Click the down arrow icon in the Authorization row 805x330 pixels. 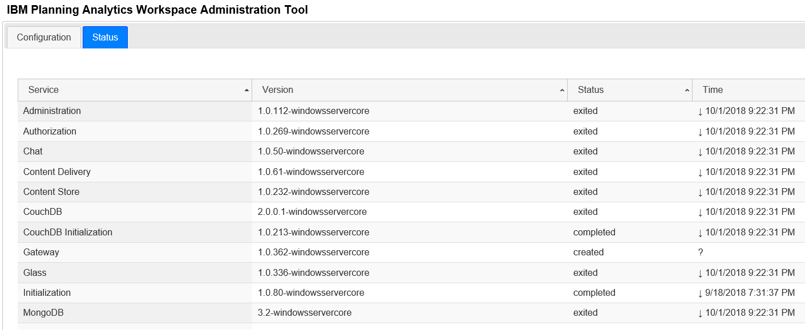click(x=700, y=132)
